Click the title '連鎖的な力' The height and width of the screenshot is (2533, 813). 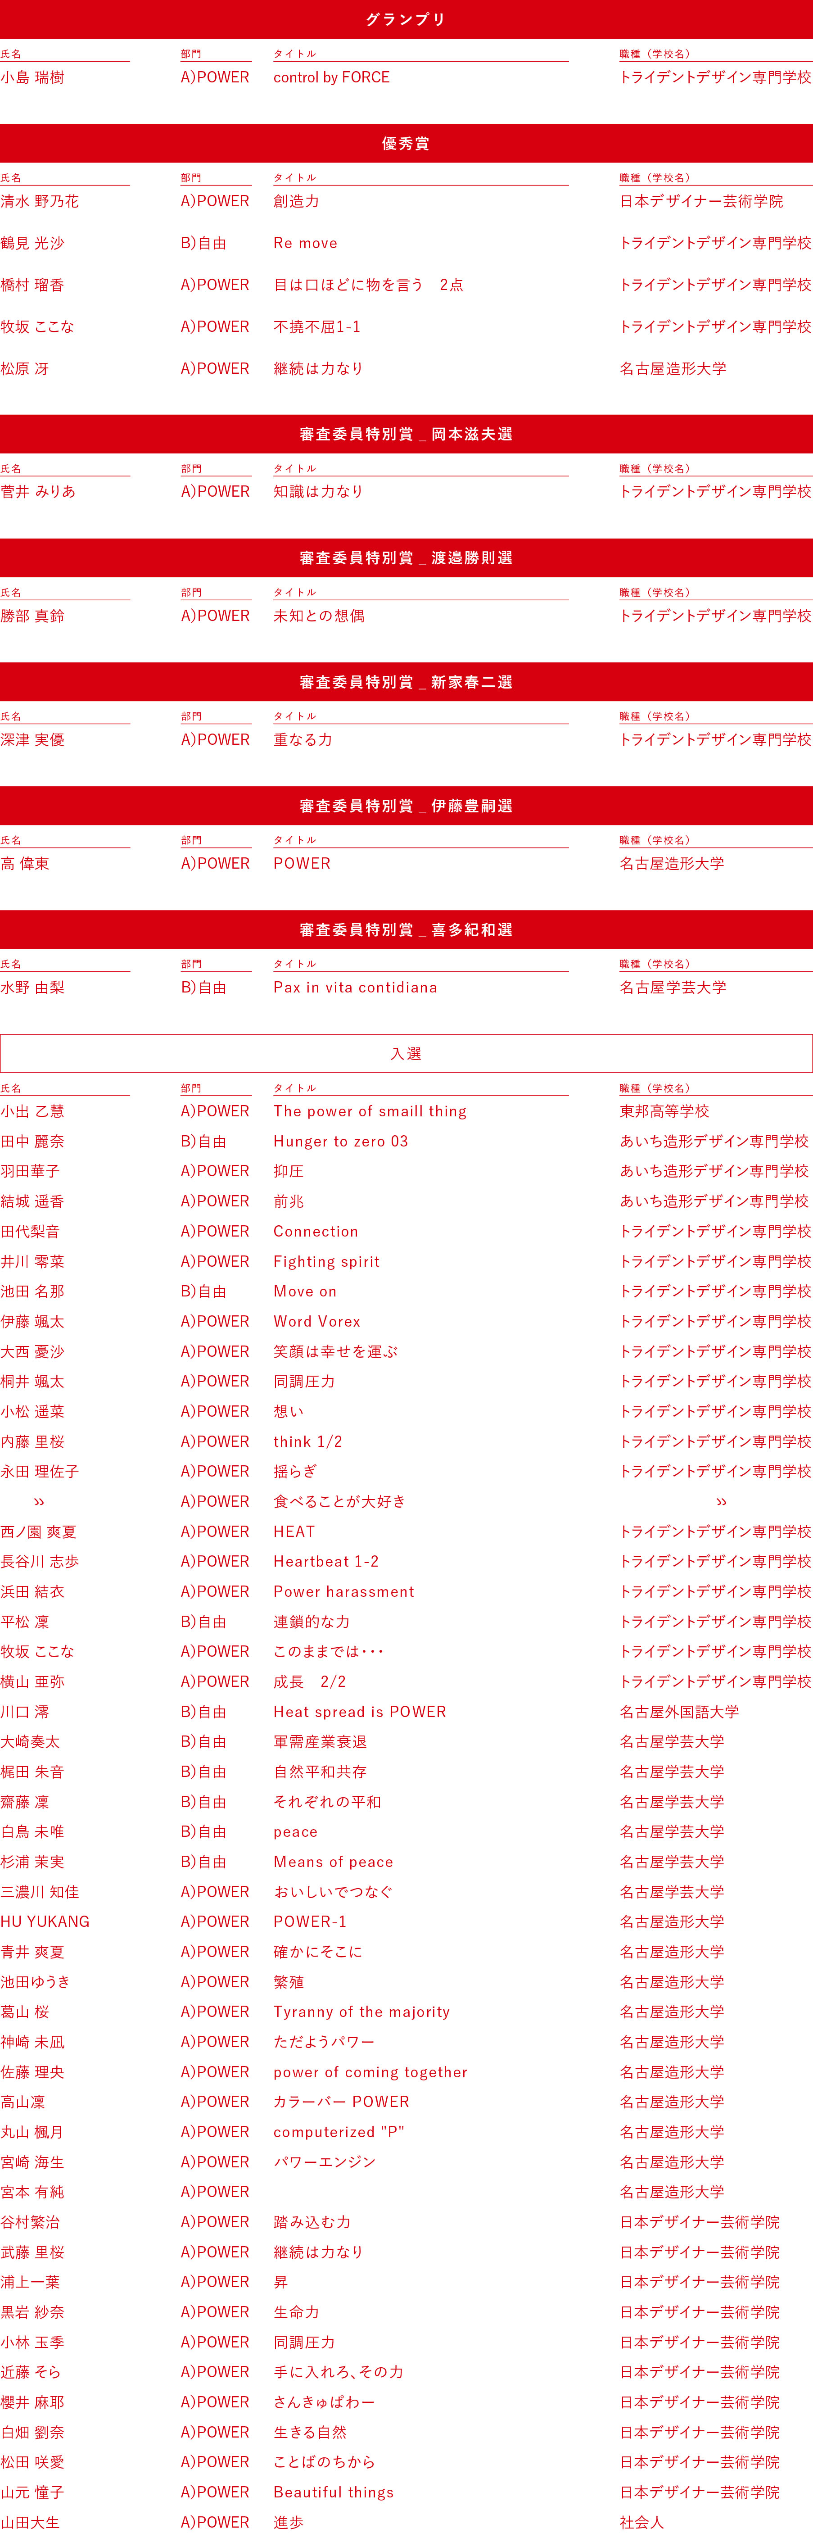pyautogui.click(x=312, y=1622)
